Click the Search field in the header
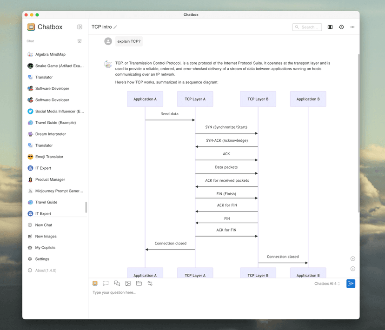 [x=307, y=27]
